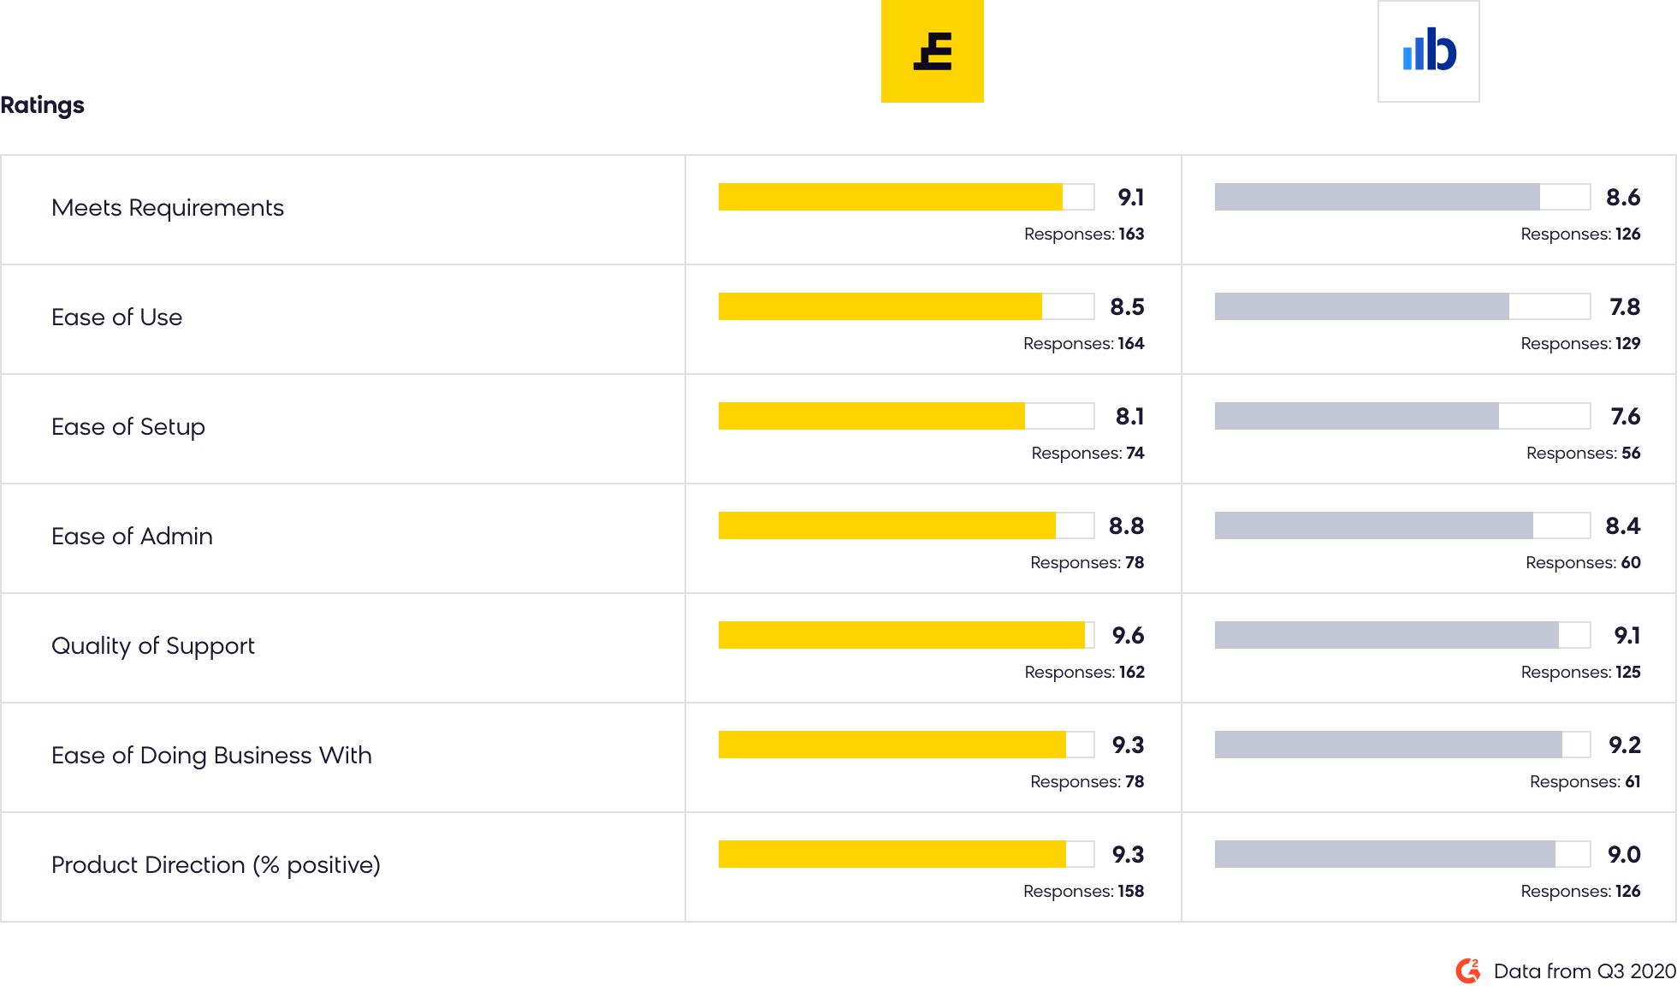Click the yellow product logo icon
Image resolution: width=1677 pixels, height=991 pixels.
tap(932, 51)
